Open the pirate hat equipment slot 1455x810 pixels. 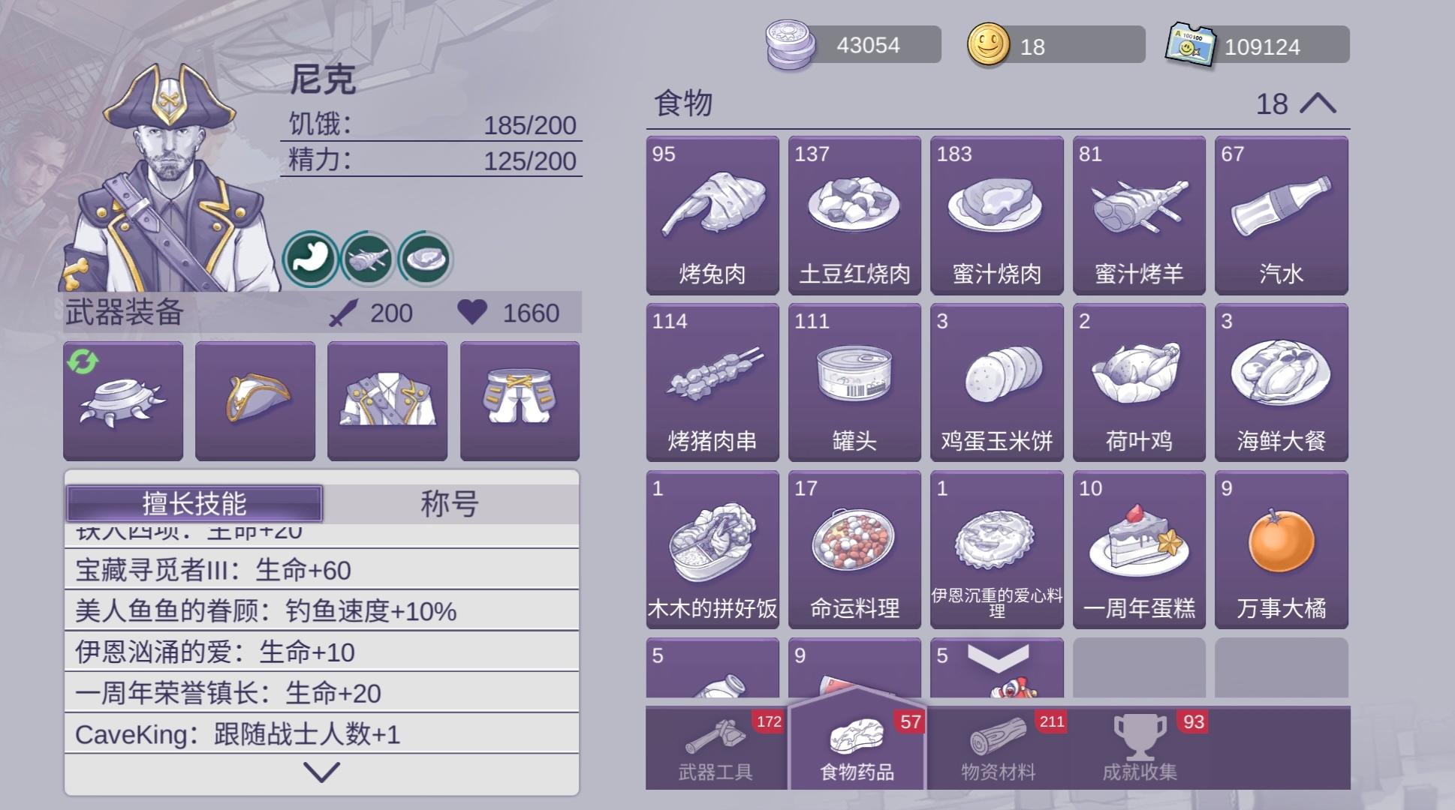pos(255,400)
